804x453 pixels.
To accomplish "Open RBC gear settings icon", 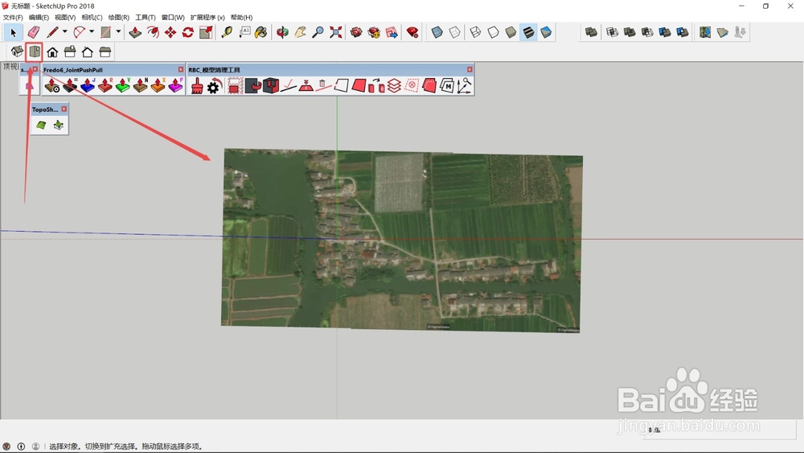I will pos(214,85).
